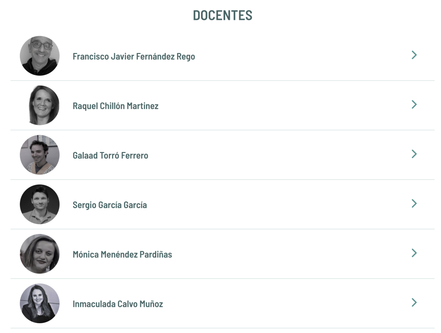Expand Inmaculada Calvo Muñoz chevron arrow
Image resolution: width=441 pixels, height=333 pixels.
(414, 302)
